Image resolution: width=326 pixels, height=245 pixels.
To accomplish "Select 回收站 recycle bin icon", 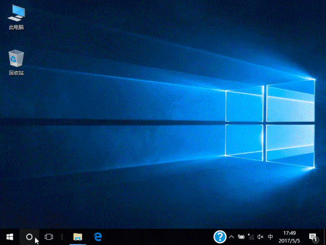I will (x=16, y=62).
